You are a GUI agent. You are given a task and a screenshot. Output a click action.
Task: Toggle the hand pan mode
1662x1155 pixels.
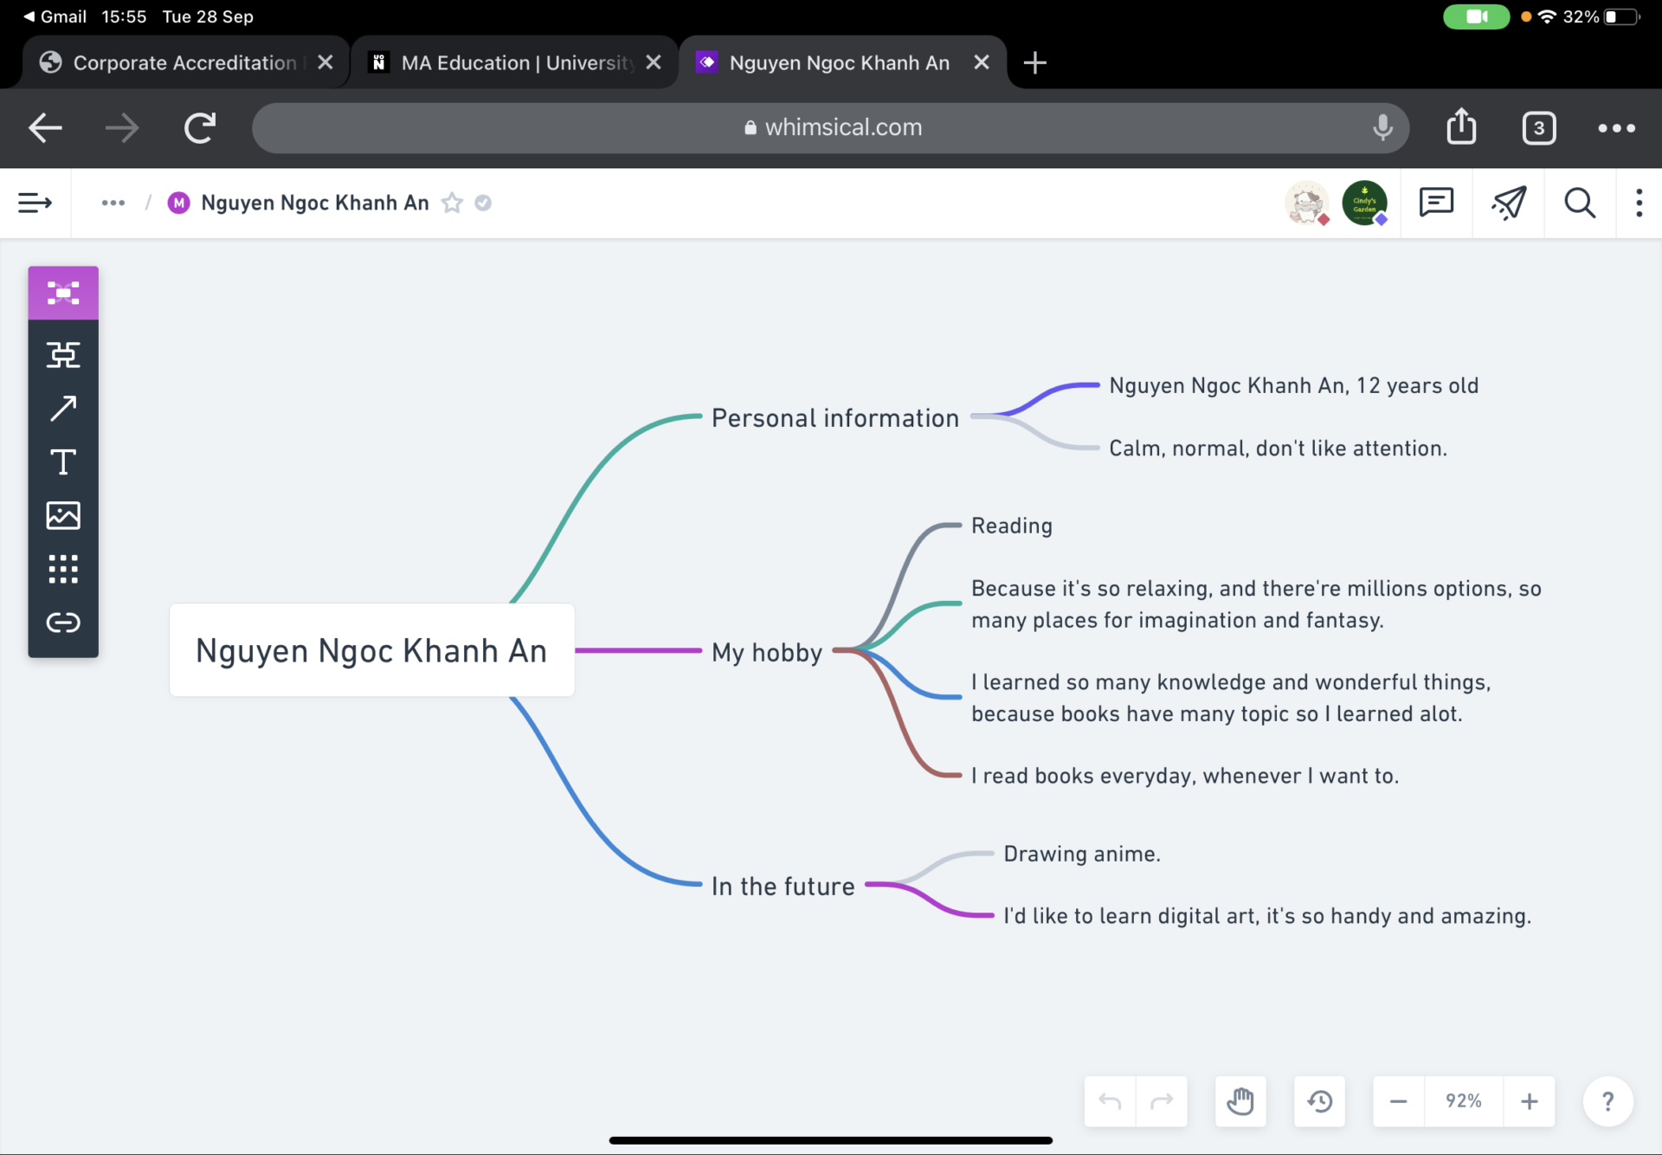(1240, 1101)
